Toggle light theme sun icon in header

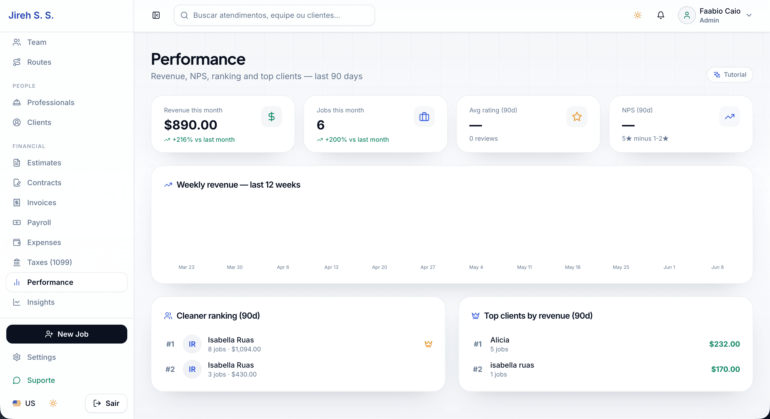[637, 15]
